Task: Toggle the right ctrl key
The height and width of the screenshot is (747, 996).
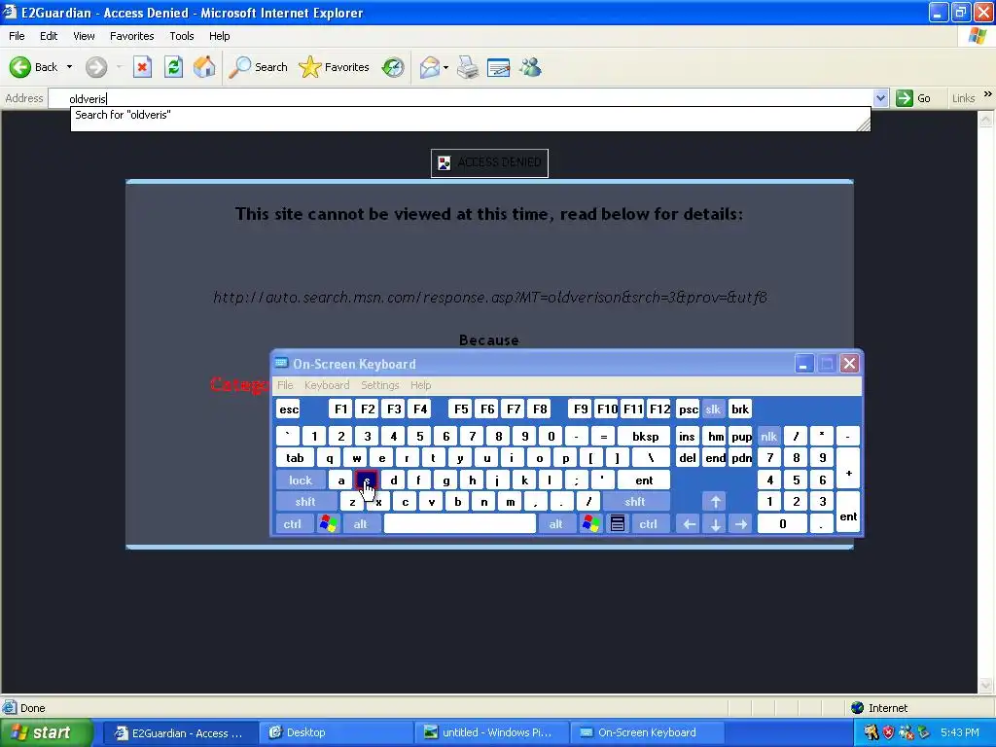Action: tap(649, 524)
